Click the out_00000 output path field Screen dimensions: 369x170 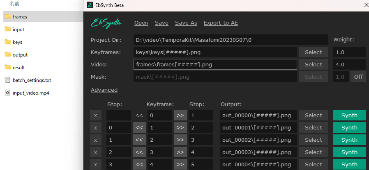coord(258,116)
